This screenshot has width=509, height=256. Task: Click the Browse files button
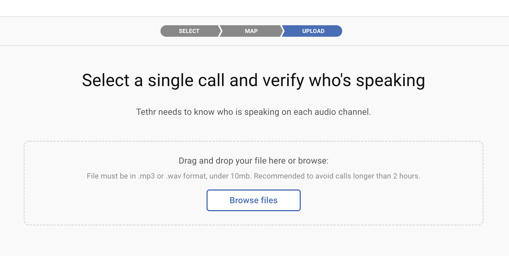point(253,200)
